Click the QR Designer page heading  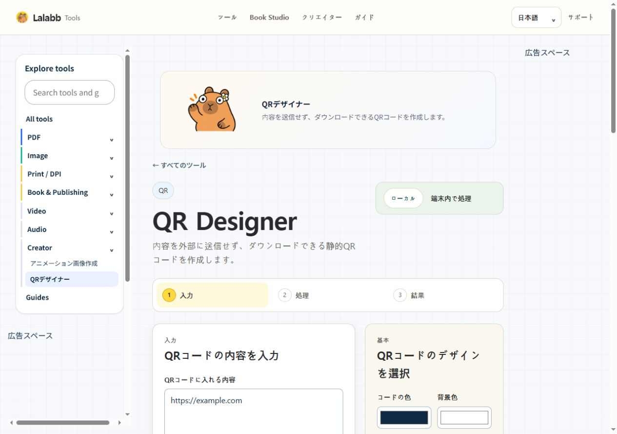click(x=224, y=222)
